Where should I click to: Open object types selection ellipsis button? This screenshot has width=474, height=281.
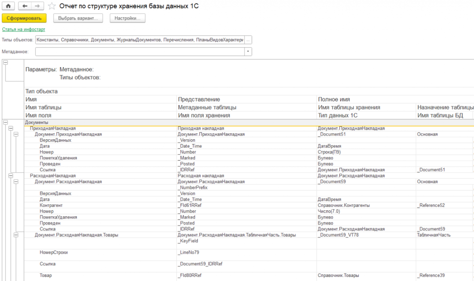pyautogui.click(x=248, y=40)
